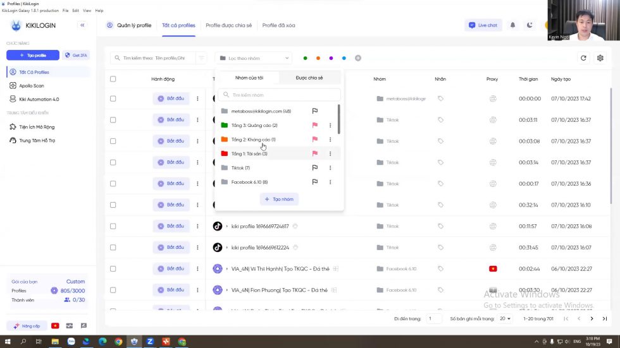Expand kiki profile 1696669612224 row arrow
620x348 pixels.
coord(226,248)
